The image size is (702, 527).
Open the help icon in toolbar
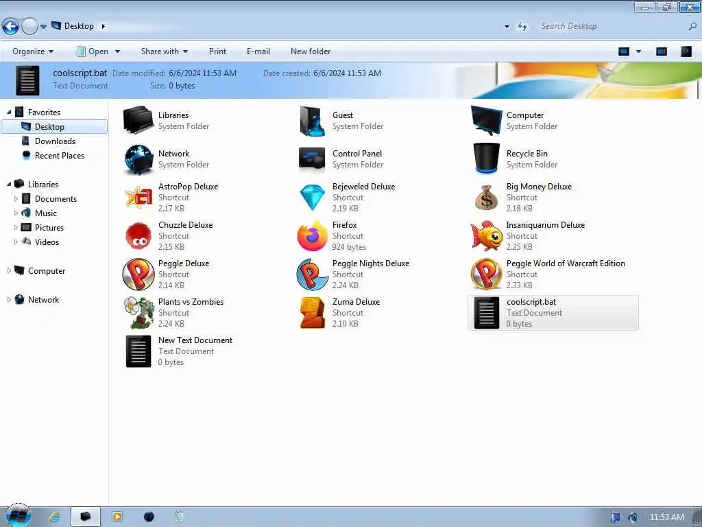click(686, 51)
